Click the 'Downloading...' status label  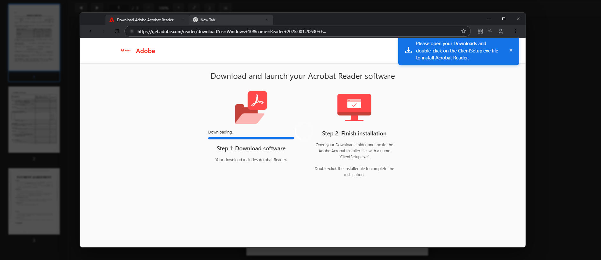tap(221, 132)
